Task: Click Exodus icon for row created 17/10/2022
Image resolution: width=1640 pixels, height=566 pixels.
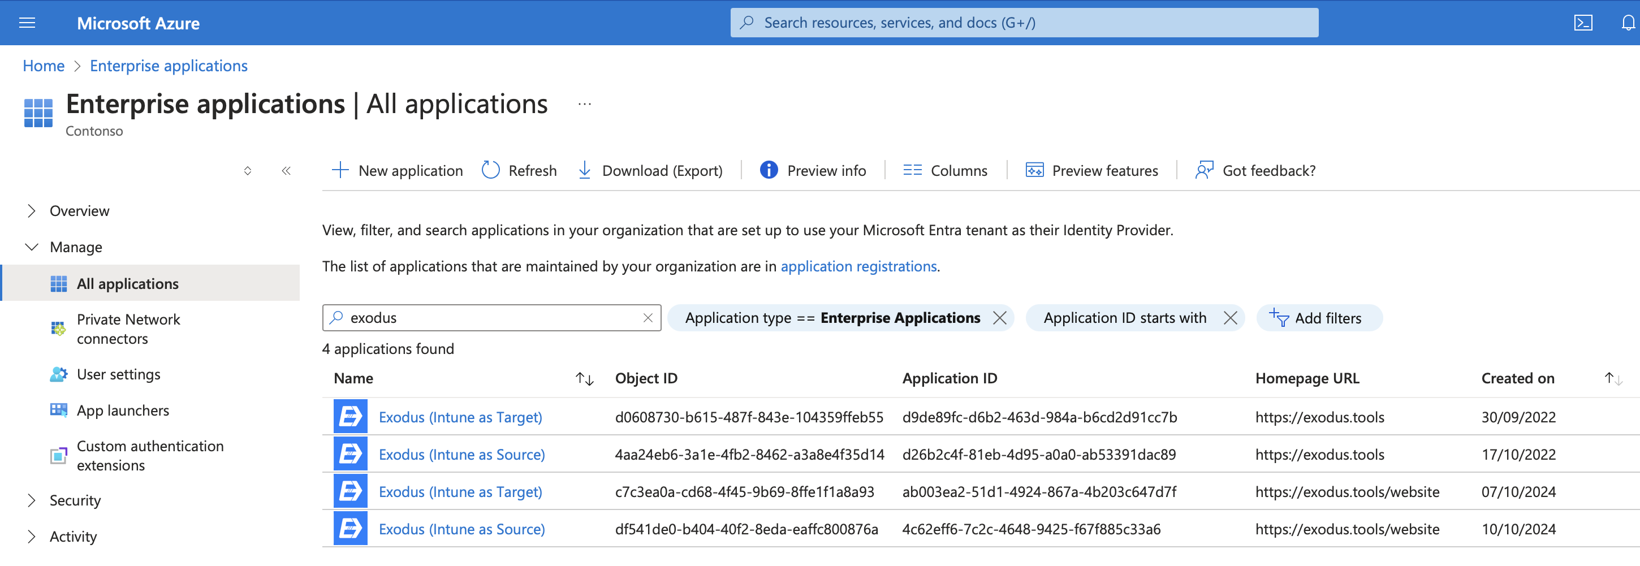Action: pyautogui.click(x=350, y=454)
